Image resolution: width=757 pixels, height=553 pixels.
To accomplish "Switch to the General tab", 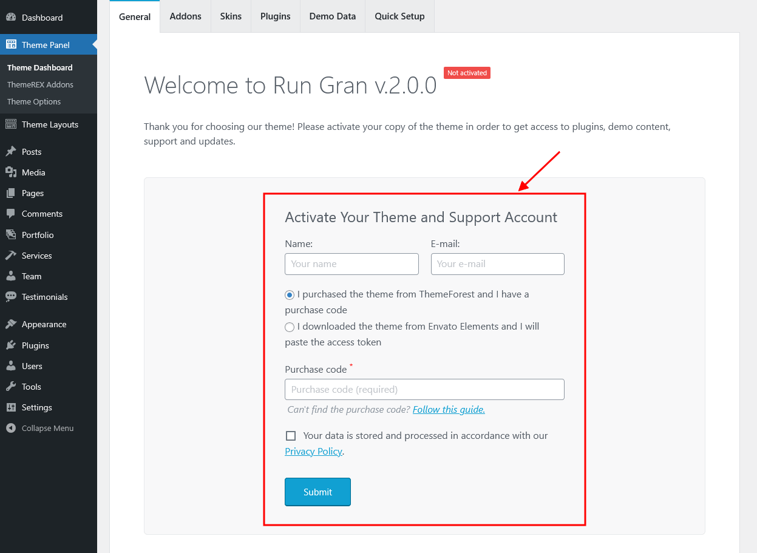I will click(x=135, y=16).
